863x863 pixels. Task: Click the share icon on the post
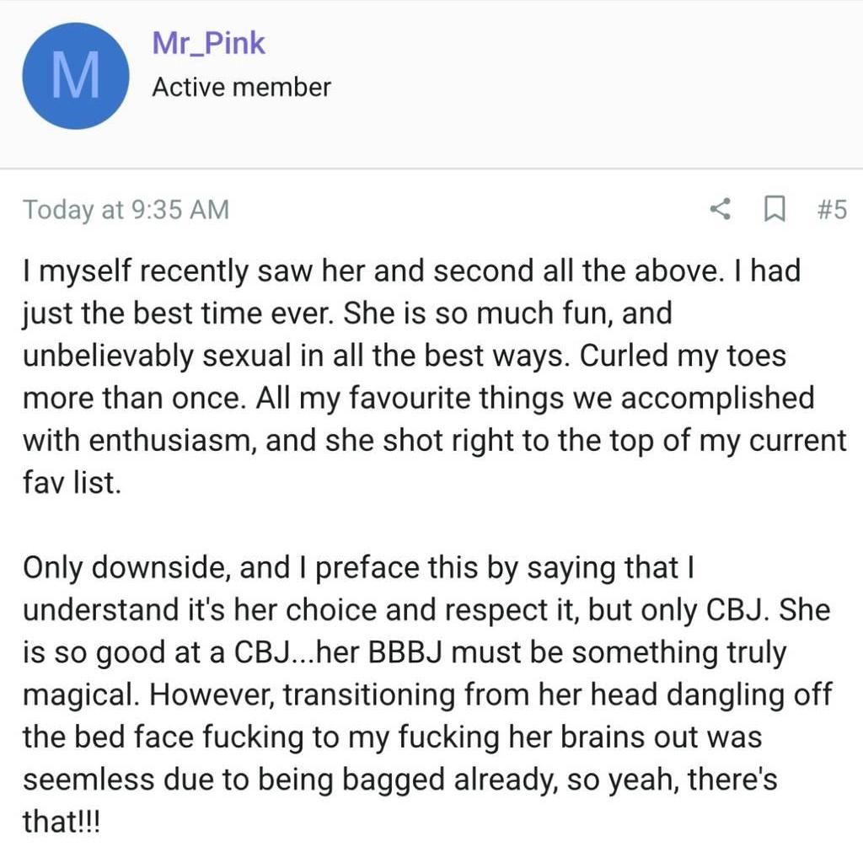(721, 209)
